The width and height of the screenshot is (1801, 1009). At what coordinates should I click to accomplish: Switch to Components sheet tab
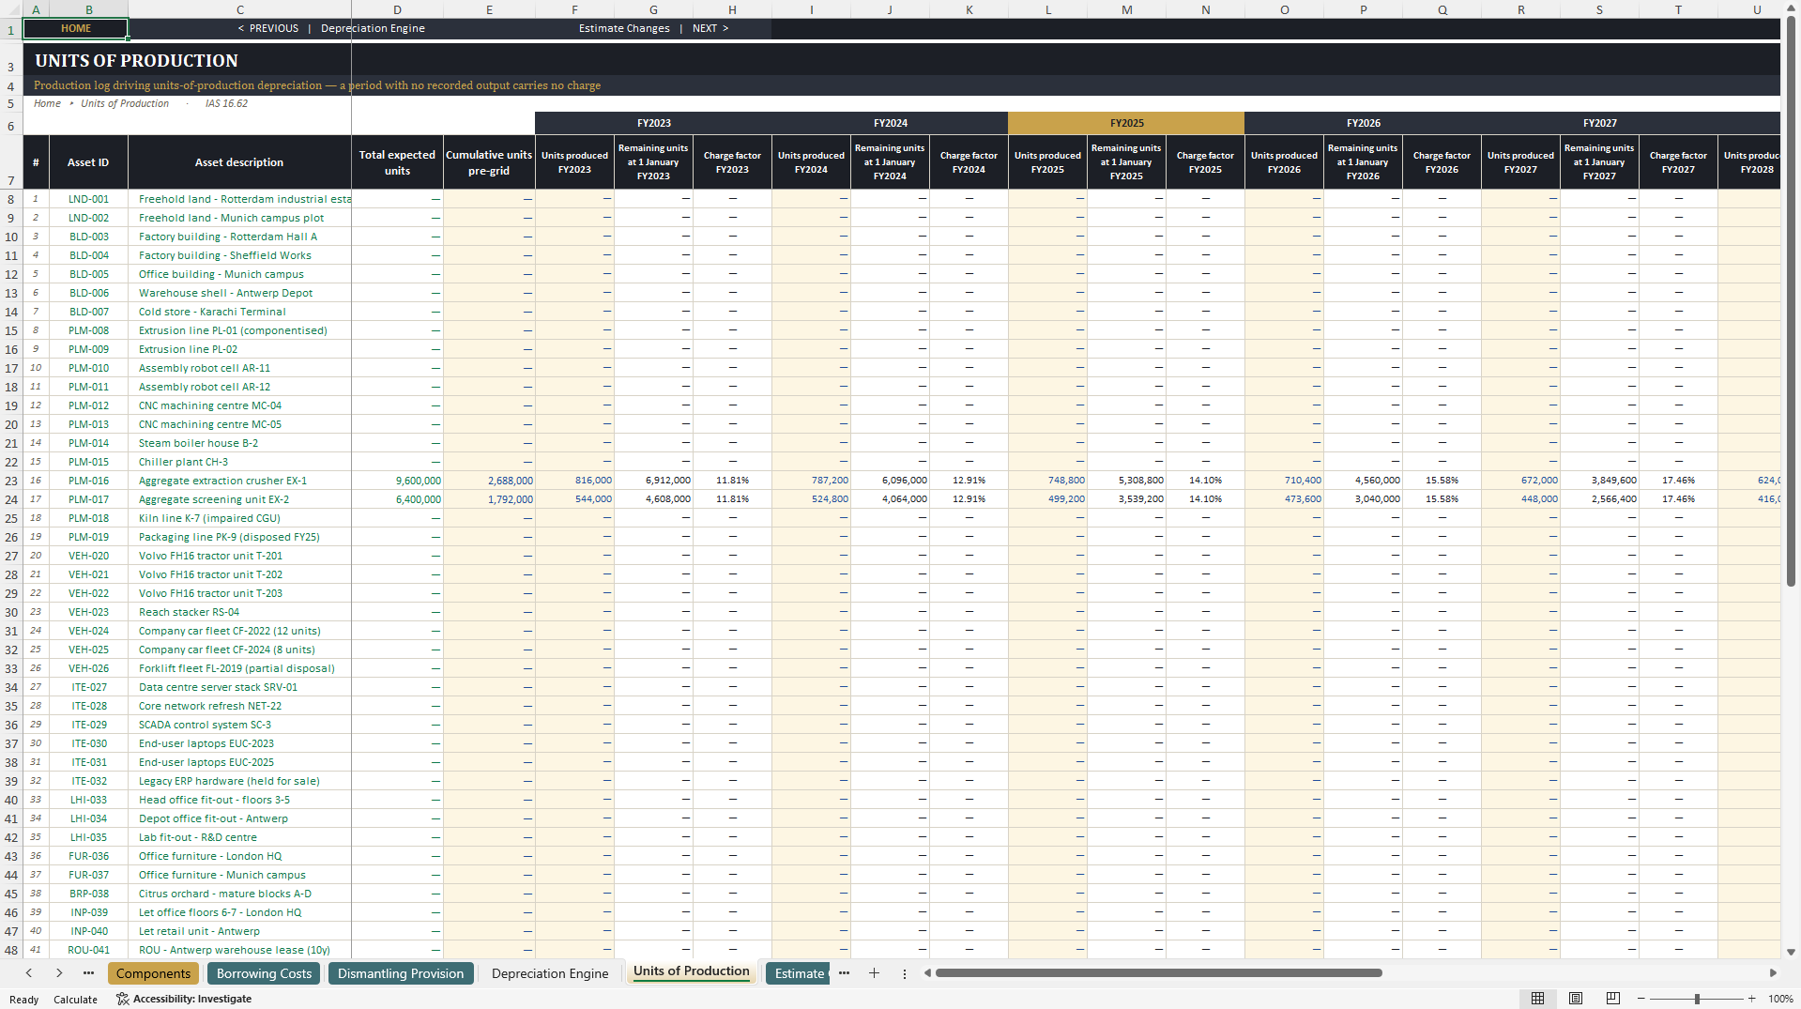(x=153, y=973)
